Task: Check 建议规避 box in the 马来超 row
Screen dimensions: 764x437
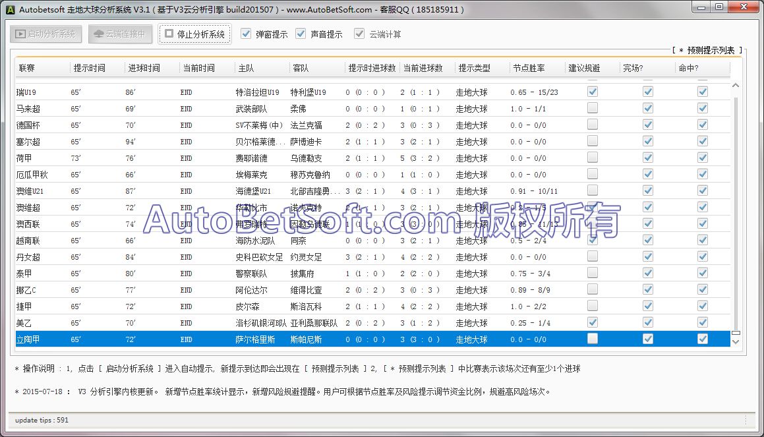Action: tap(593, 108)
